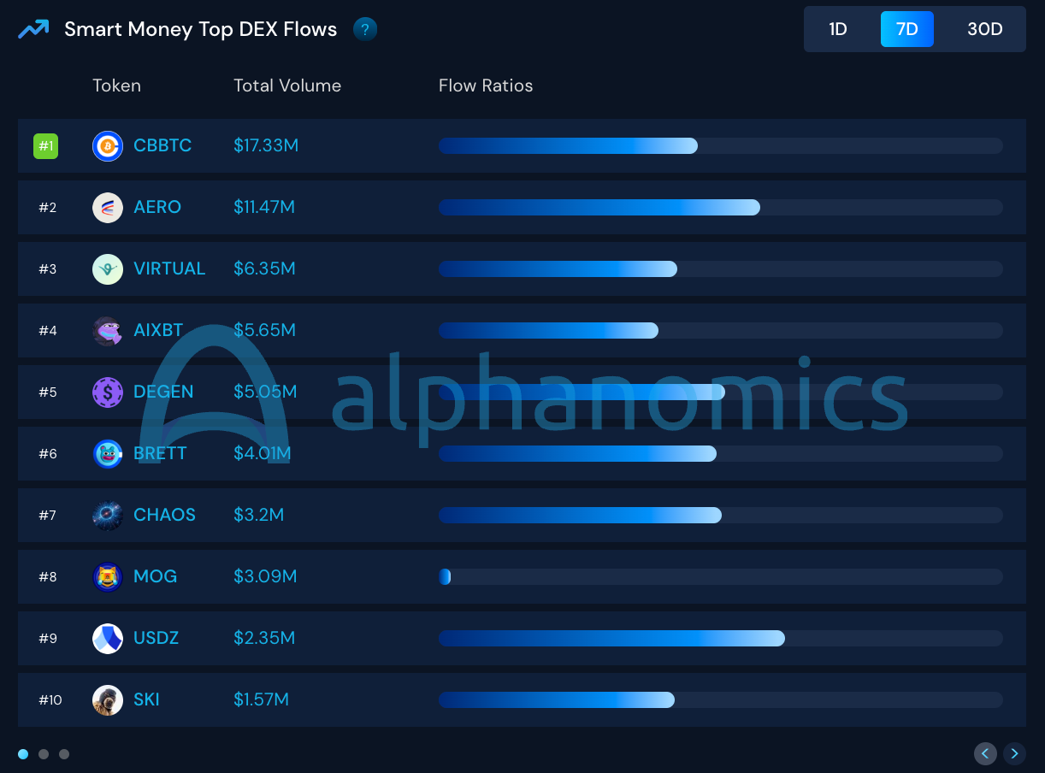Click the CHAOS token logo
The width and height of the screenshot is (1045, 773).
108,516
